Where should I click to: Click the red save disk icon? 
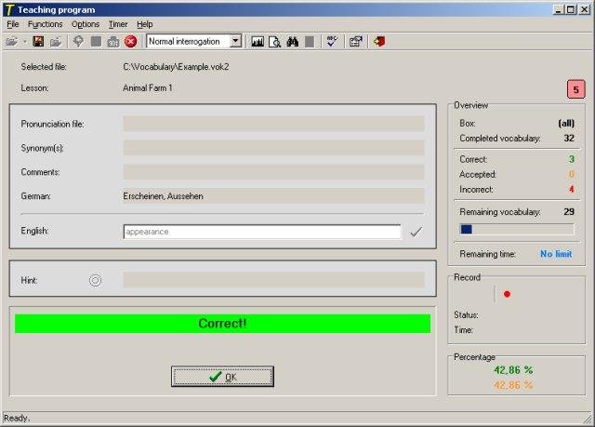[38, 41]
